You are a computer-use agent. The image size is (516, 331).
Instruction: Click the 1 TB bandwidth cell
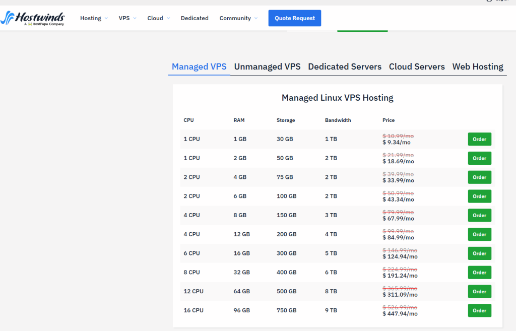[x=331, y=139]
